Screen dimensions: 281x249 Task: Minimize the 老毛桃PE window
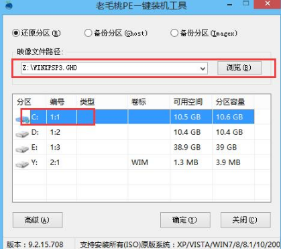point(229,4)
